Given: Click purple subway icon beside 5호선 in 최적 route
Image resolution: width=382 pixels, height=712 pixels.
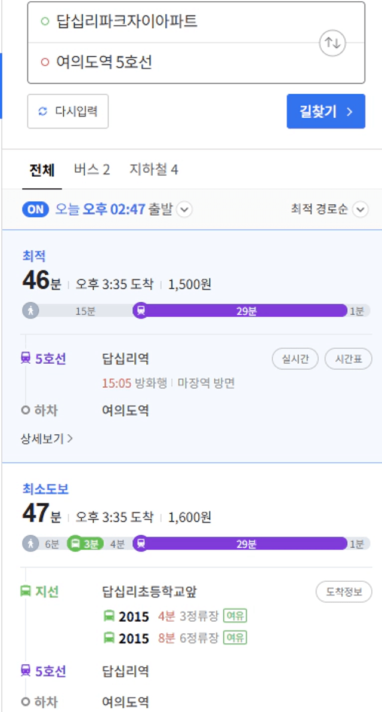Looking at the screenshot, I should (26, 359).
